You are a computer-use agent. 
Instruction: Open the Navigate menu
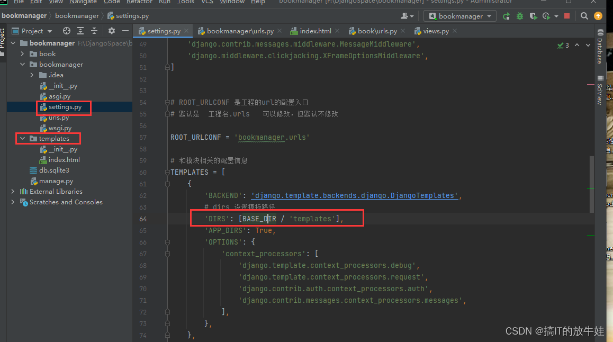click(83, 2)
